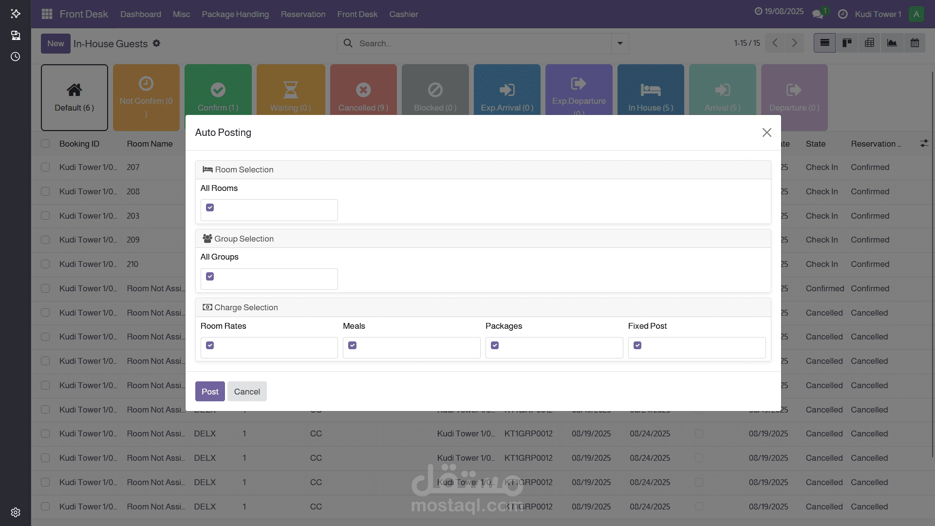Viewport: 935px width, 526px height.
Task: Click gear icon beside In-House Guests
Action: tap(156, 43)
